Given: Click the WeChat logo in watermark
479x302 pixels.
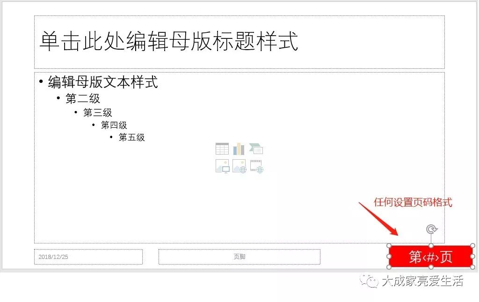Looking at the screenshot, I should (369, 280).
